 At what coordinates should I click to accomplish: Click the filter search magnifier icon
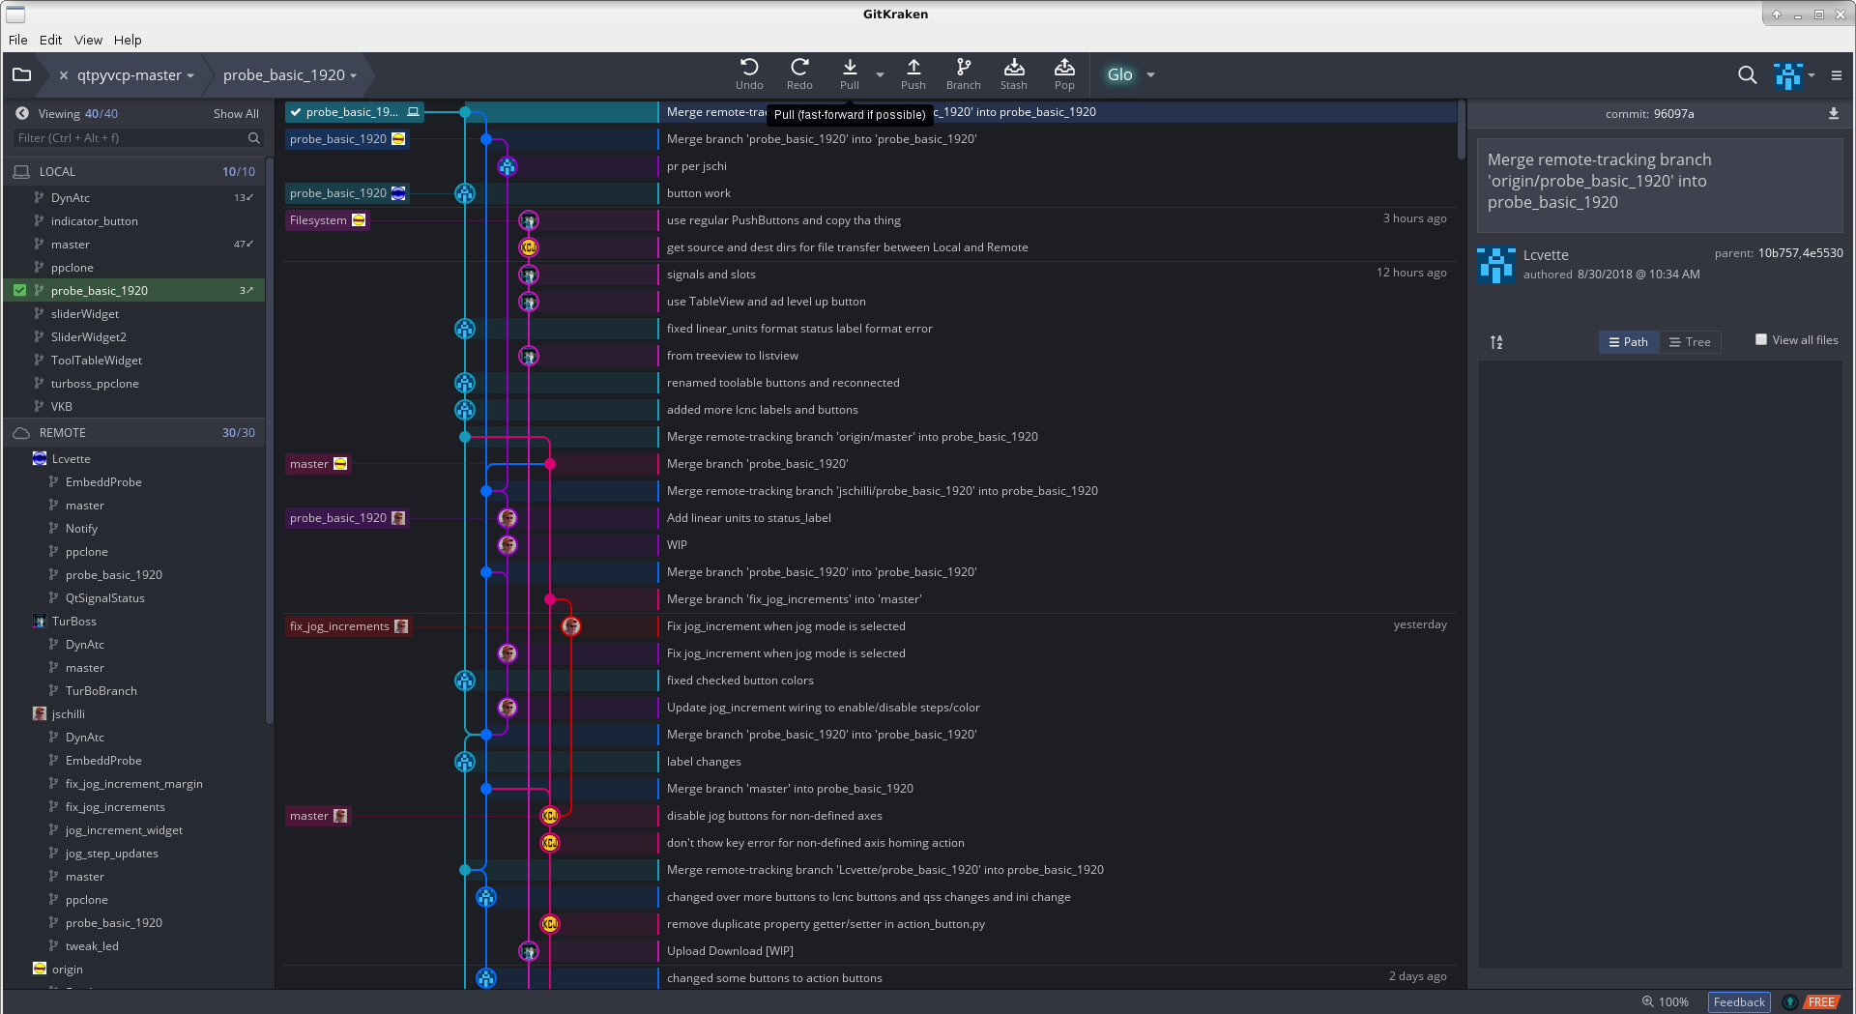tap(253, 138)
